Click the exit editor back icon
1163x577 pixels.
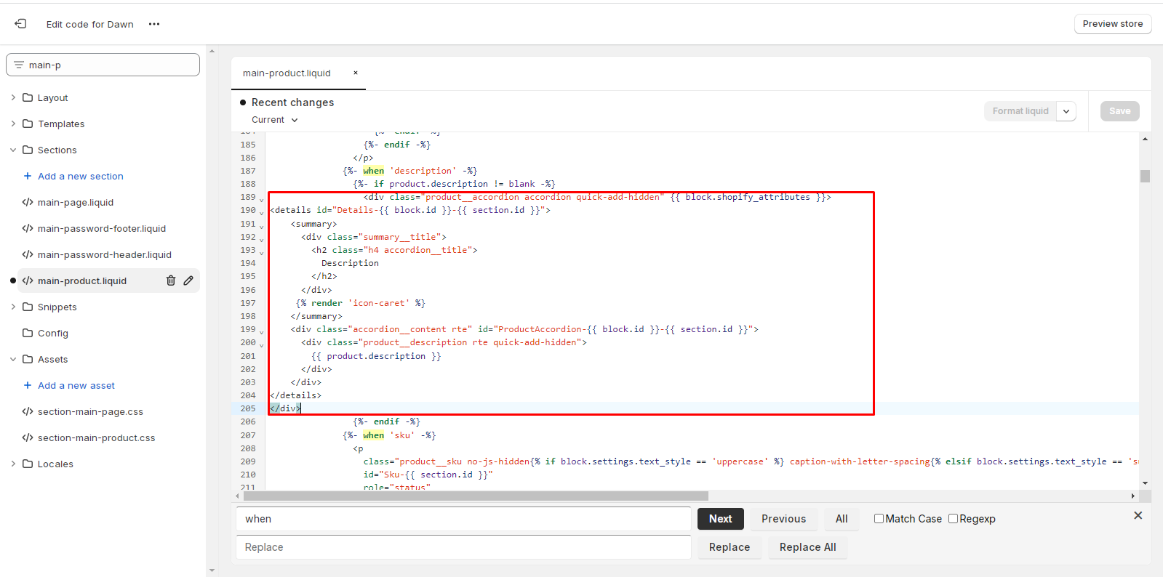click(x=20, y=24)
